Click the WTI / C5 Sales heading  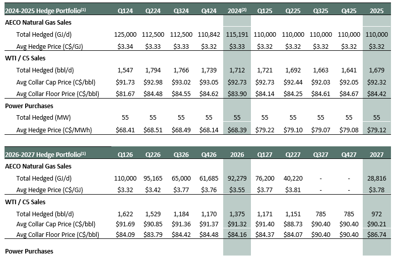(x=25, y=58)
